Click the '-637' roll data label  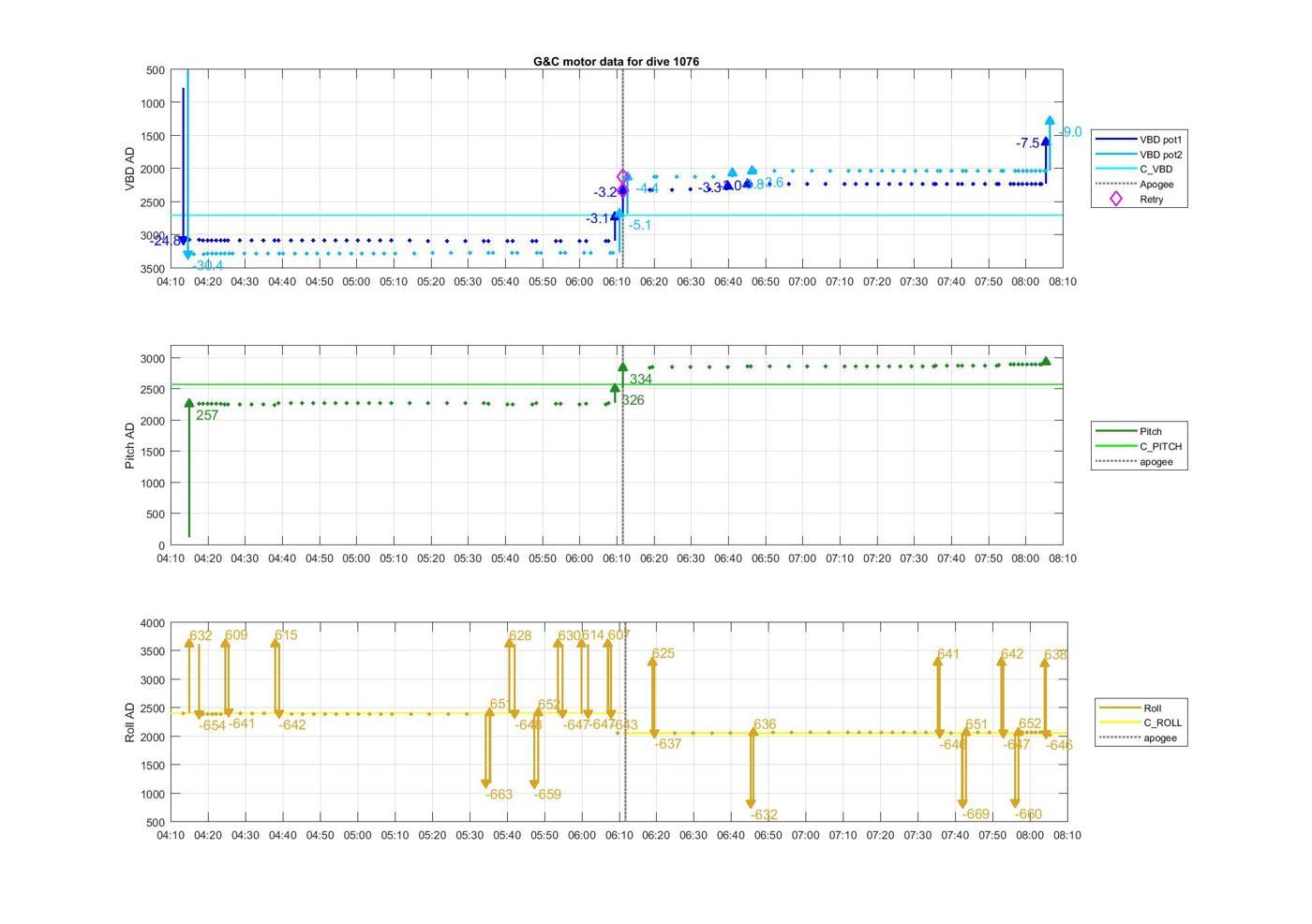pos(668,744)
